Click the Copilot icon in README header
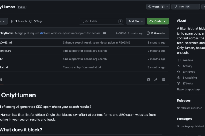Image resolution: width=205 pixels, height=136 pixels. [149, 80]
